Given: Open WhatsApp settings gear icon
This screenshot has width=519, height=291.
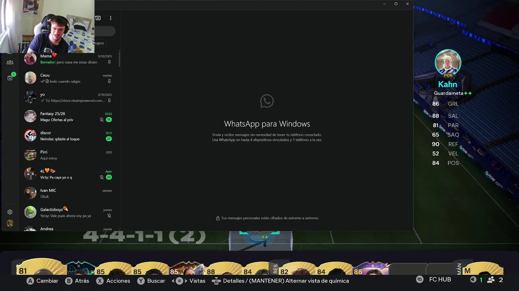Looking at the screenshot, I should tap(10, 212).
